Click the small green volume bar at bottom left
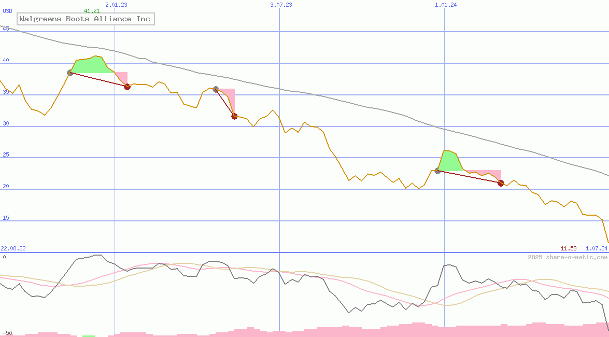Image resolution: width=609 pixels, height=337 pixels. click(x=89, y=336)
